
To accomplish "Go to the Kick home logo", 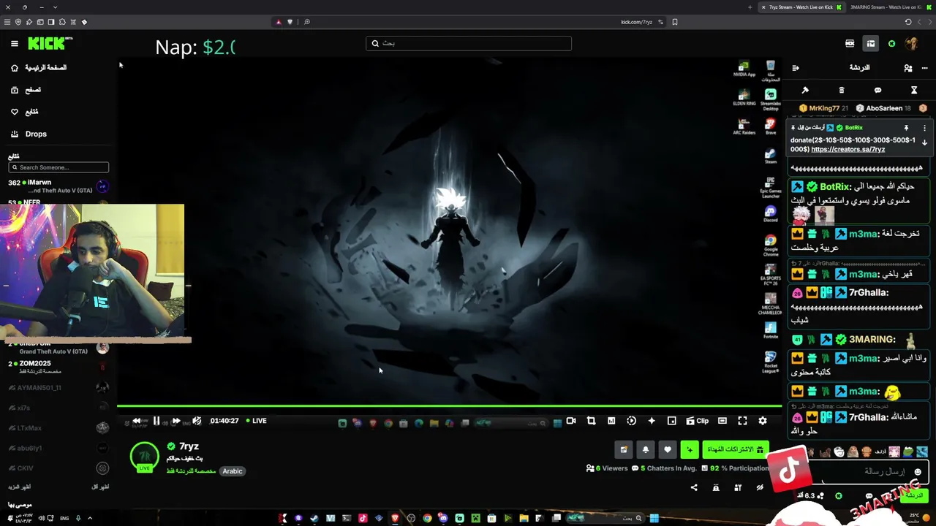I will click(50, 44).
